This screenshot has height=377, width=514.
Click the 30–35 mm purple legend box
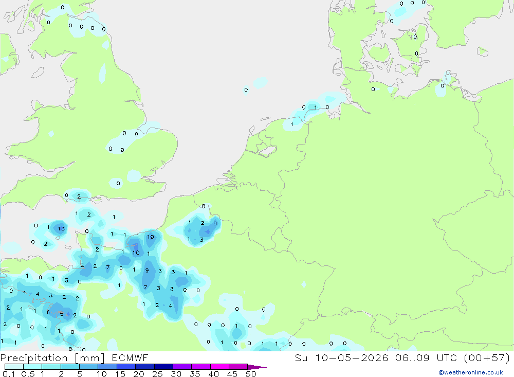click(x=182, y=367)
